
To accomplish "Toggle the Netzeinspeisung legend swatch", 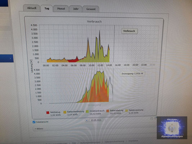I will (126, 111).
